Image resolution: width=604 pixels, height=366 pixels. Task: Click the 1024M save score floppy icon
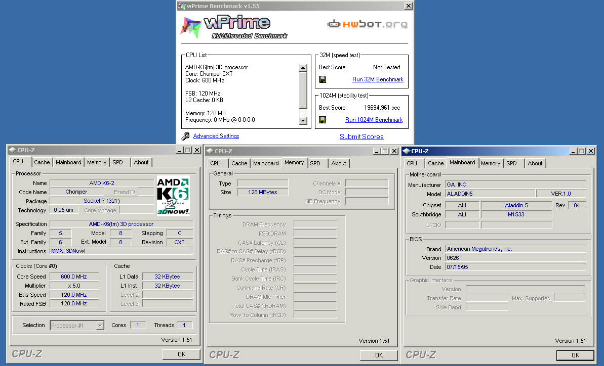[x=323, y=120]
